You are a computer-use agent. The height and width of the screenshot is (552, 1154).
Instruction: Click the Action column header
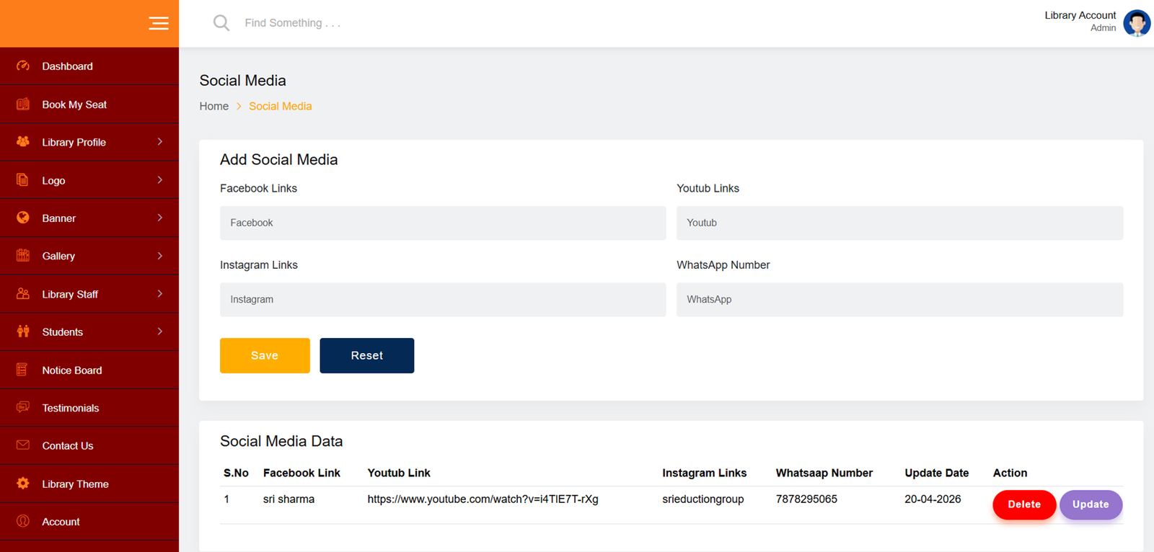(x=1010, y=473)
